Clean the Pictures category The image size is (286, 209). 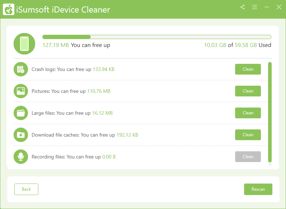click(248, 91)
